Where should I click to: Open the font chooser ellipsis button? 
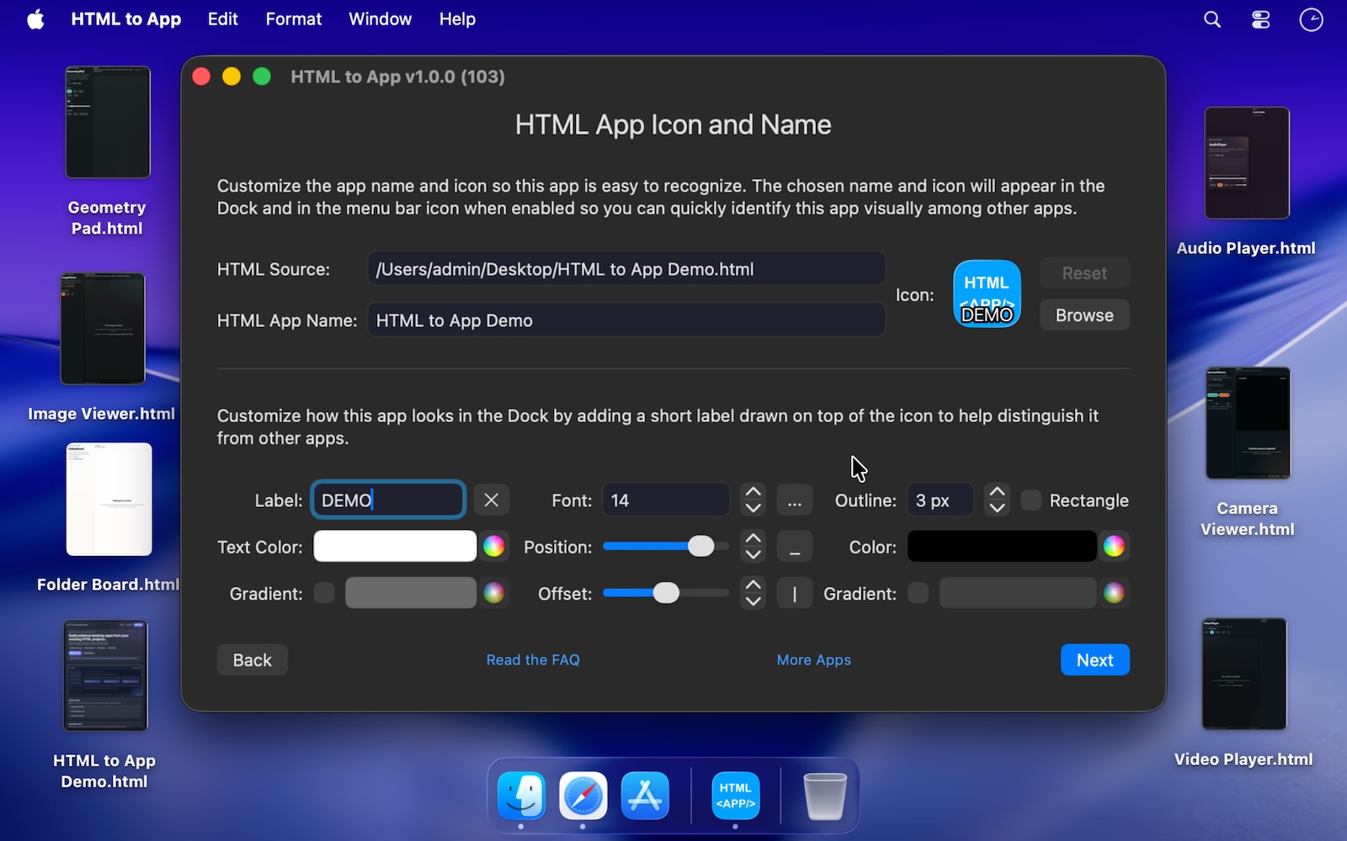794,500
